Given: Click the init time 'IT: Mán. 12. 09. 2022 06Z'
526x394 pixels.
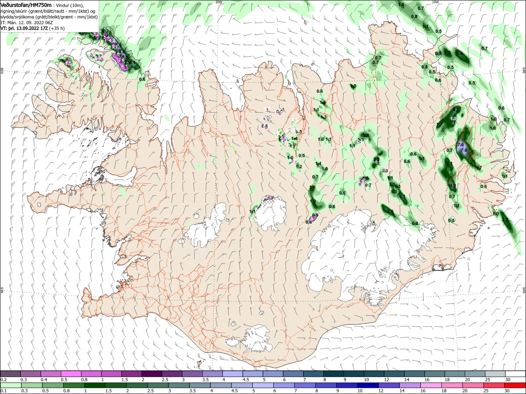Looking at the screenshot, I should [27, 23].
